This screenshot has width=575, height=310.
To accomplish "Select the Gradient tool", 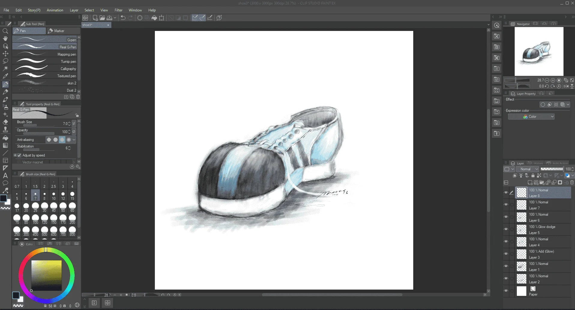I will [5, 145].
